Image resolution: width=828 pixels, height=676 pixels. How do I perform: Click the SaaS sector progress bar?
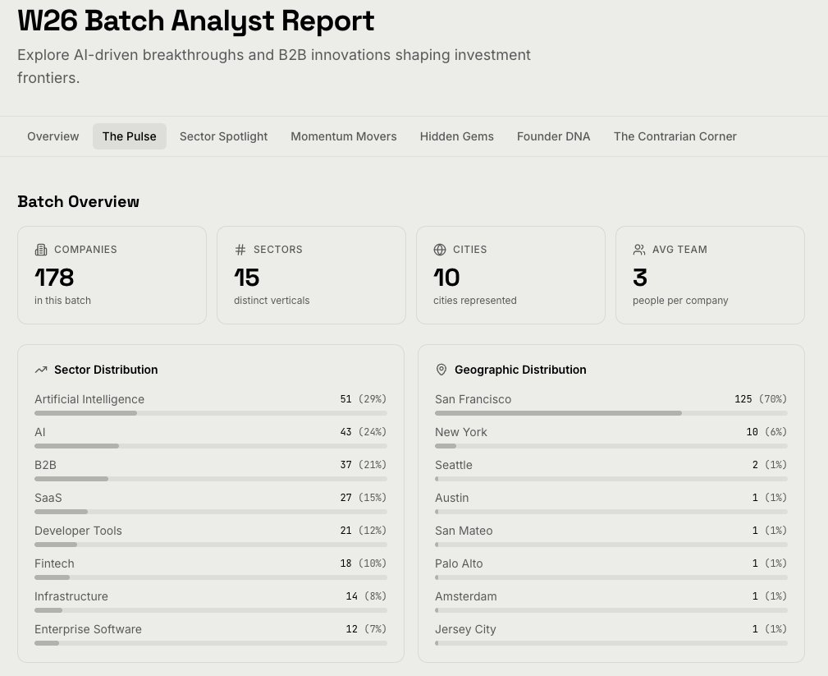(211, 512)
